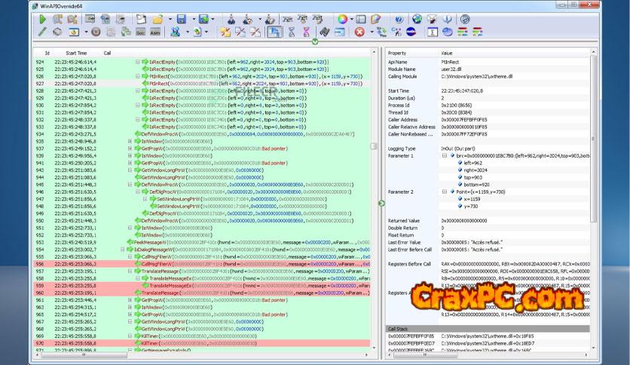Viewport: 630px width, 365px height.
Task: Click the Asm assembly view icon
Action: pyautogui.click(x=154, y=32)
